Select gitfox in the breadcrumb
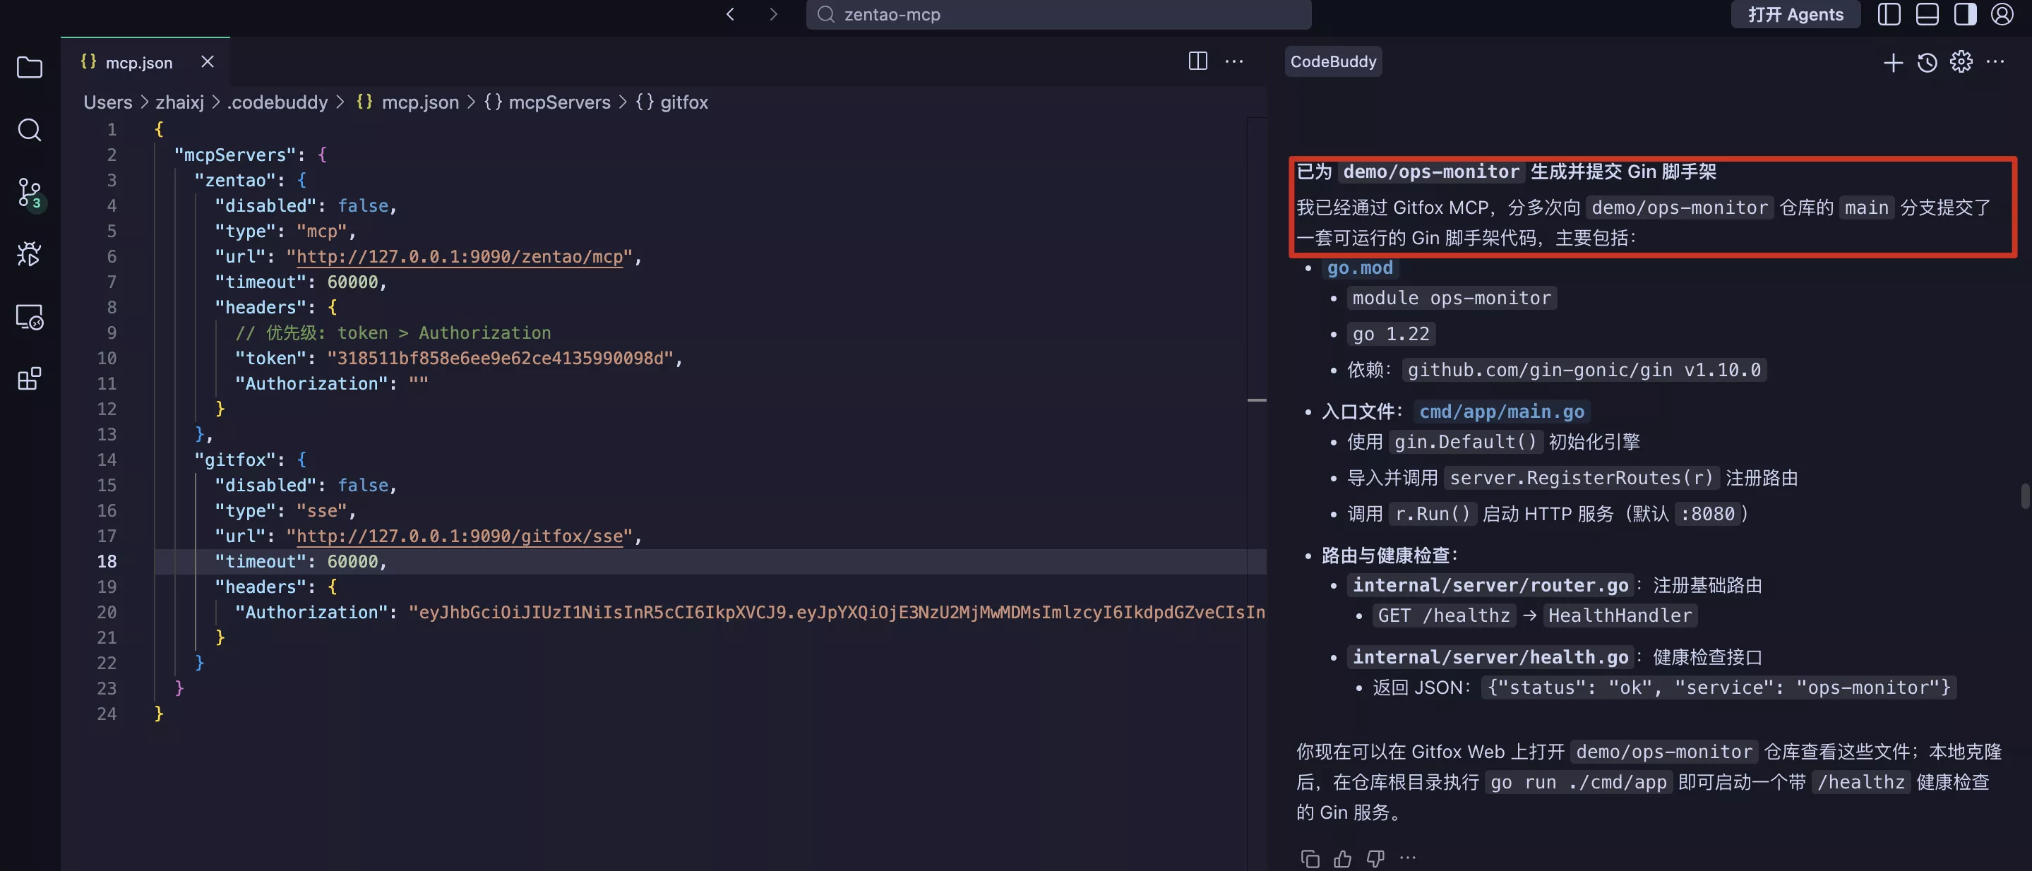2032x871 pixels. (683, 102)
